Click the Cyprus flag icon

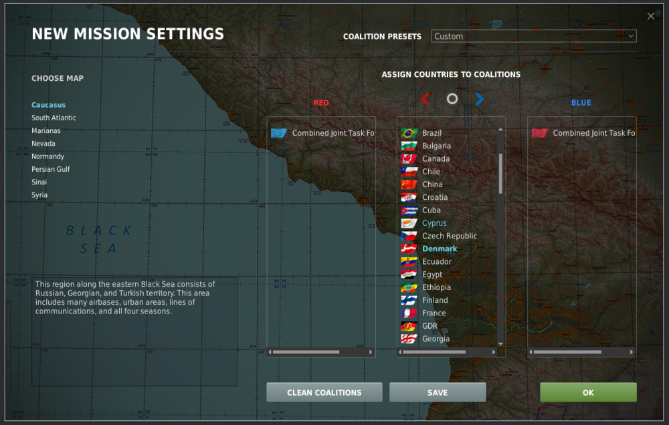[x=409, y=223]
